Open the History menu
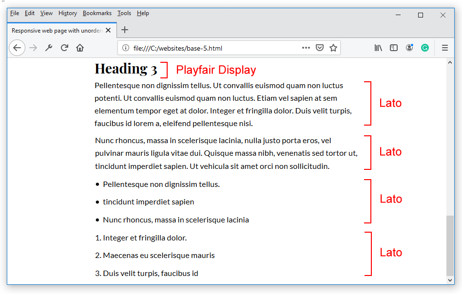The height and width of the screenshot is (294, 462). click(67, 13)
